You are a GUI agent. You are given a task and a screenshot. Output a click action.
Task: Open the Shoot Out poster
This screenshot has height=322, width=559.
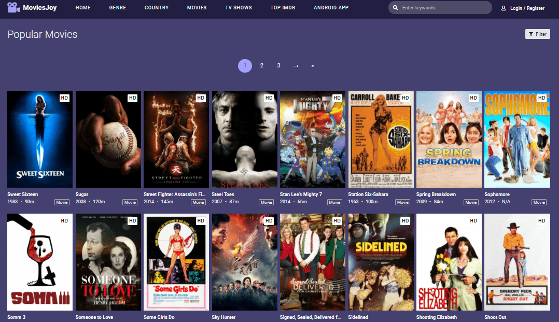coord(518,262)
